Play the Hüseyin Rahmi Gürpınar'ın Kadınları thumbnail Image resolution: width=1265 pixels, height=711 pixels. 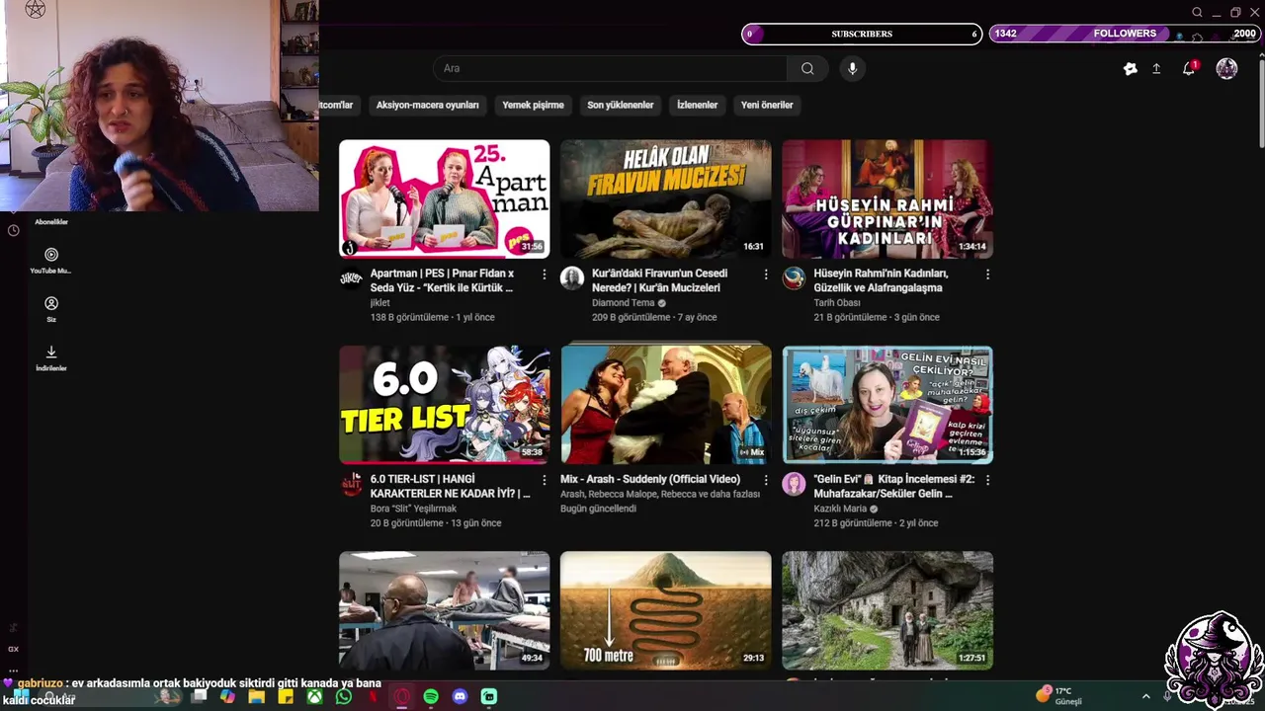click(x=887, y=198)
